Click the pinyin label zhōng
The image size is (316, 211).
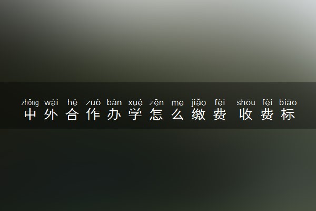click(30, 102)
